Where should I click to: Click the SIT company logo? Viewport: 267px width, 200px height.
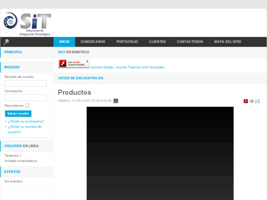(27, 24)
